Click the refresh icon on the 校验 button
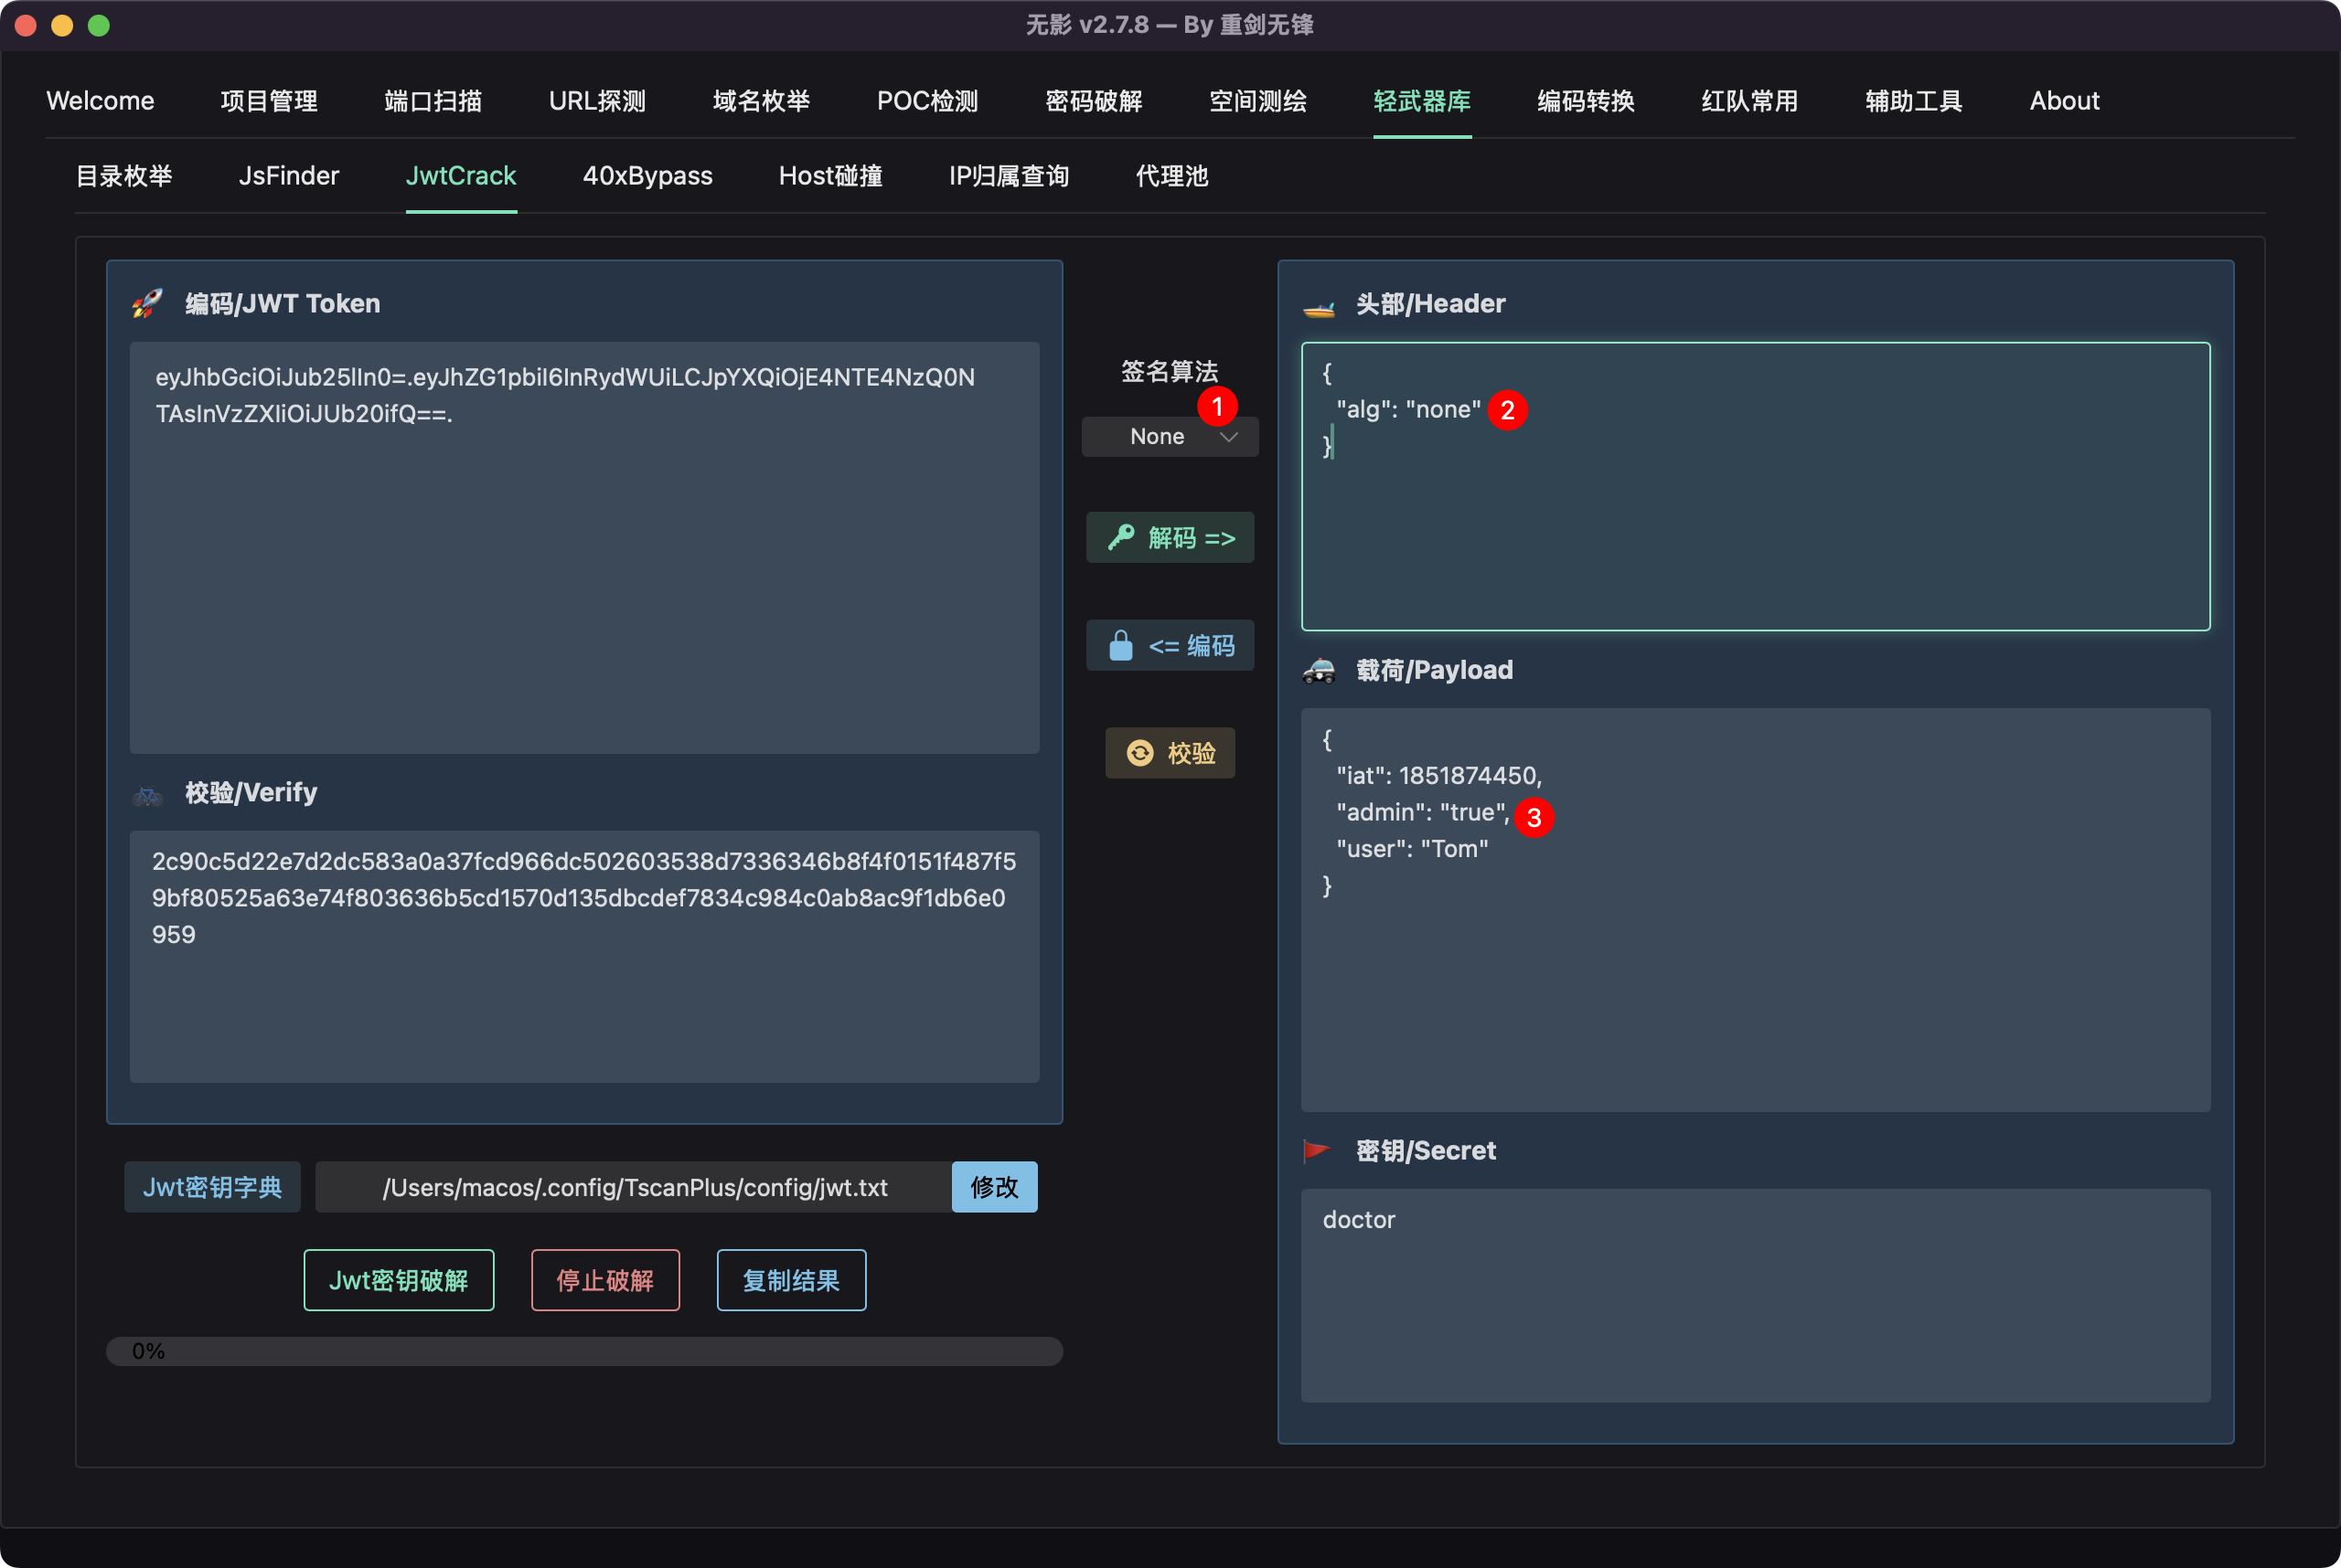This screenshot has height=1568, width=2341. (1140, 753)
